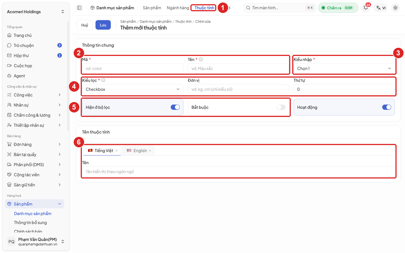Toggle Hiện ở bộ lọc switch
The height and width of the screenshot is (253, 405).
point(175,107)
